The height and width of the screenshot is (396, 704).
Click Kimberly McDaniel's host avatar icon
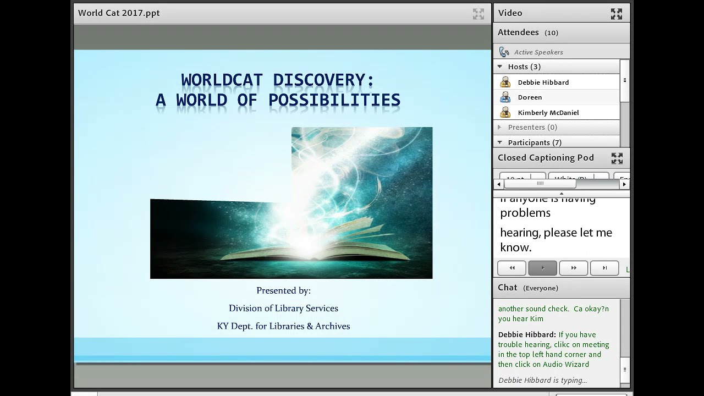pos(505,113)
